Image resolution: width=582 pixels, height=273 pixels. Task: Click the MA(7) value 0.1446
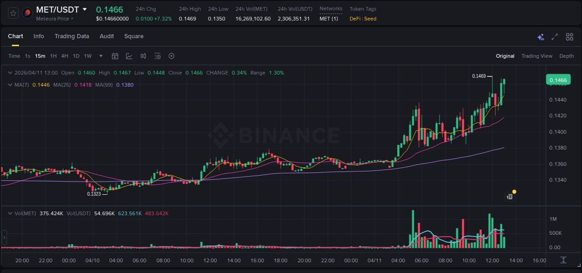[x=41, y=85]
